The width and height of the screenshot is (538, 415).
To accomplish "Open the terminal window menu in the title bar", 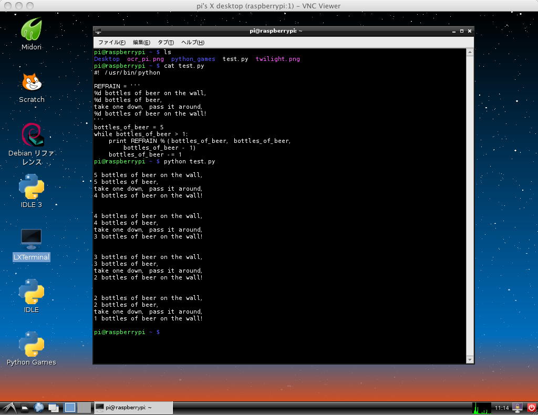I will point(98,31).
